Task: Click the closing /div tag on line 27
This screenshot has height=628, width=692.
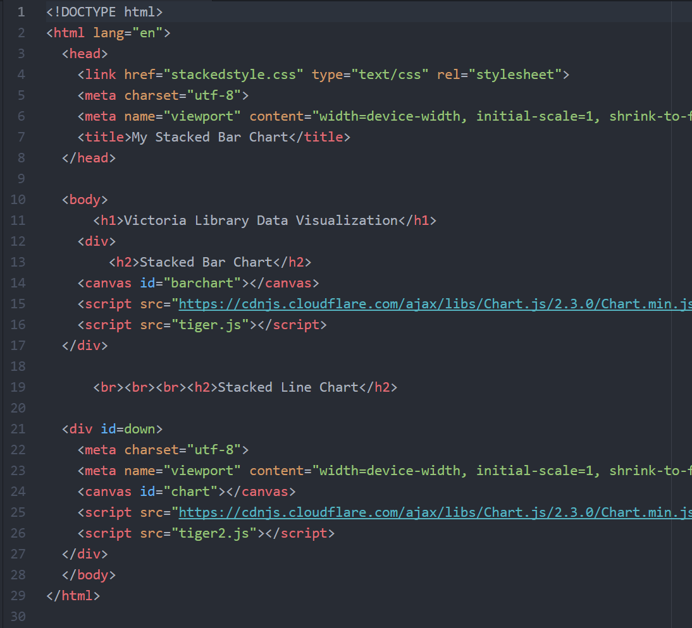Action: (85, 554)
